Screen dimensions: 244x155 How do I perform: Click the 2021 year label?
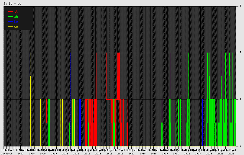tap(176, 154)
